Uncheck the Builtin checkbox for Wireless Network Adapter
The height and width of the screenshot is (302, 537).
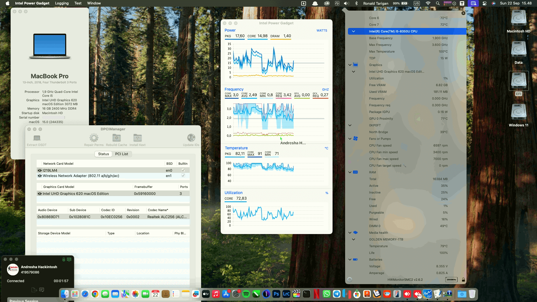coord(183,176)
